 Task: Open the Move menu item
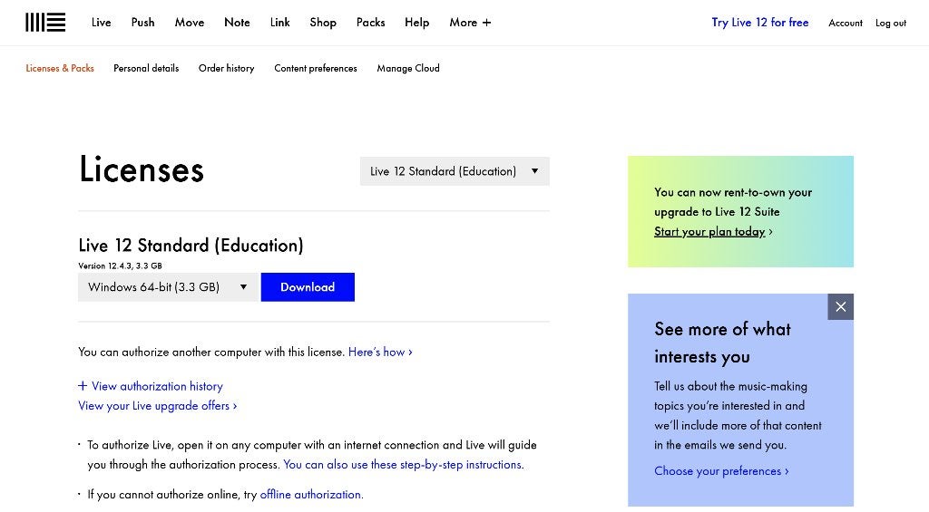tap(190, 23)
